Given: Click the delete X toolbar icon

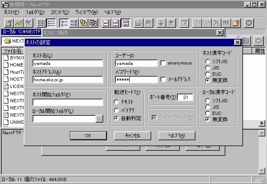Looking at the screenshot, I should click(216, 23).
